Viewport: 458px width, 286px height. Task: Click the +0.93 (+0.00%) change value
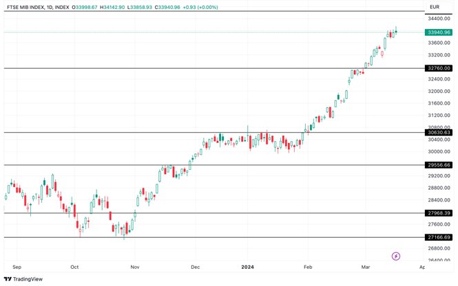click(x=200, y=7)
